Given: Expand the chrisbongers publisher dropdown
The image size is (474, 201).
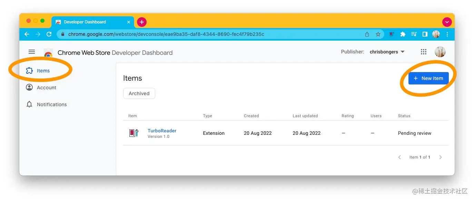Looking at the screenshot, I should [387, 52].
